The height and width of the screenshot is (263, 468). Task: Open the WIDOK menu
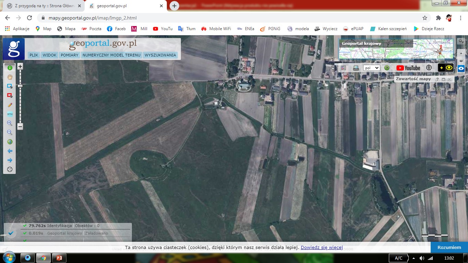[x=50, y=55]
